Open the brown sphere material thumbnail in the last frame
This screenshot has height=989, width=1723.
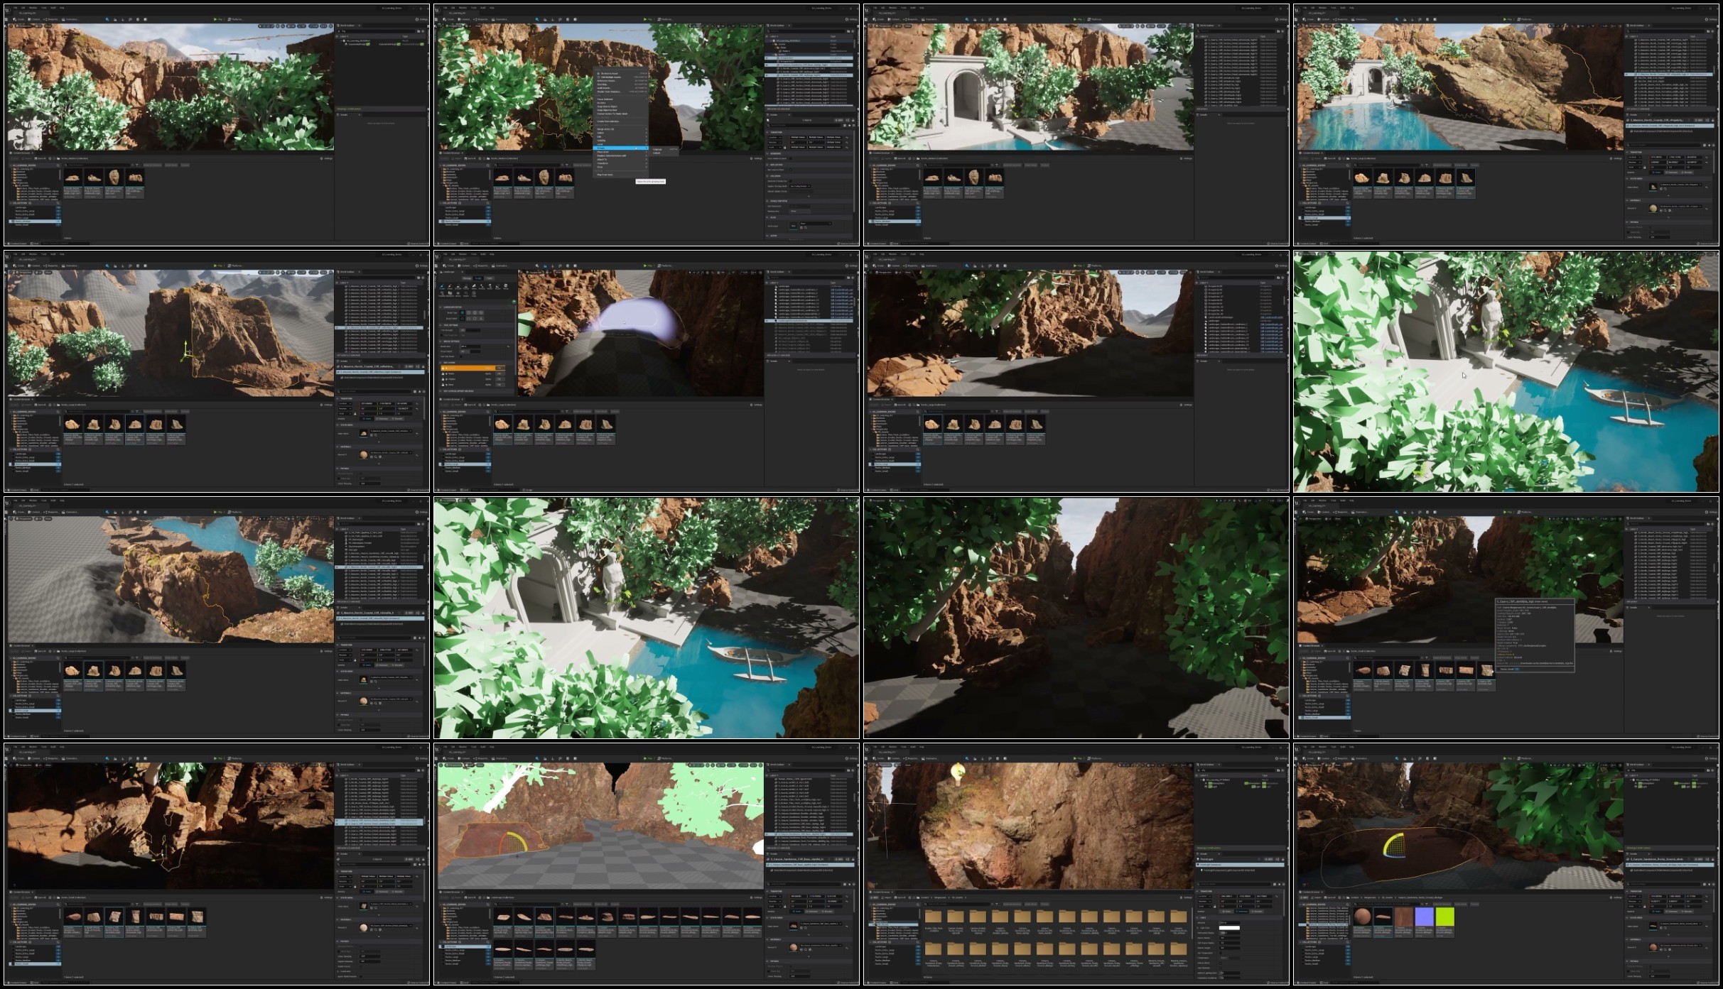pos(1362,917)
